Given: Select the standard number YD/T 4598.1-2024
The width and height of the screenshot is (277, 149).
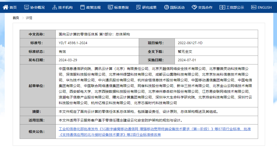Looking at the screenshot, I should [73, 43].
